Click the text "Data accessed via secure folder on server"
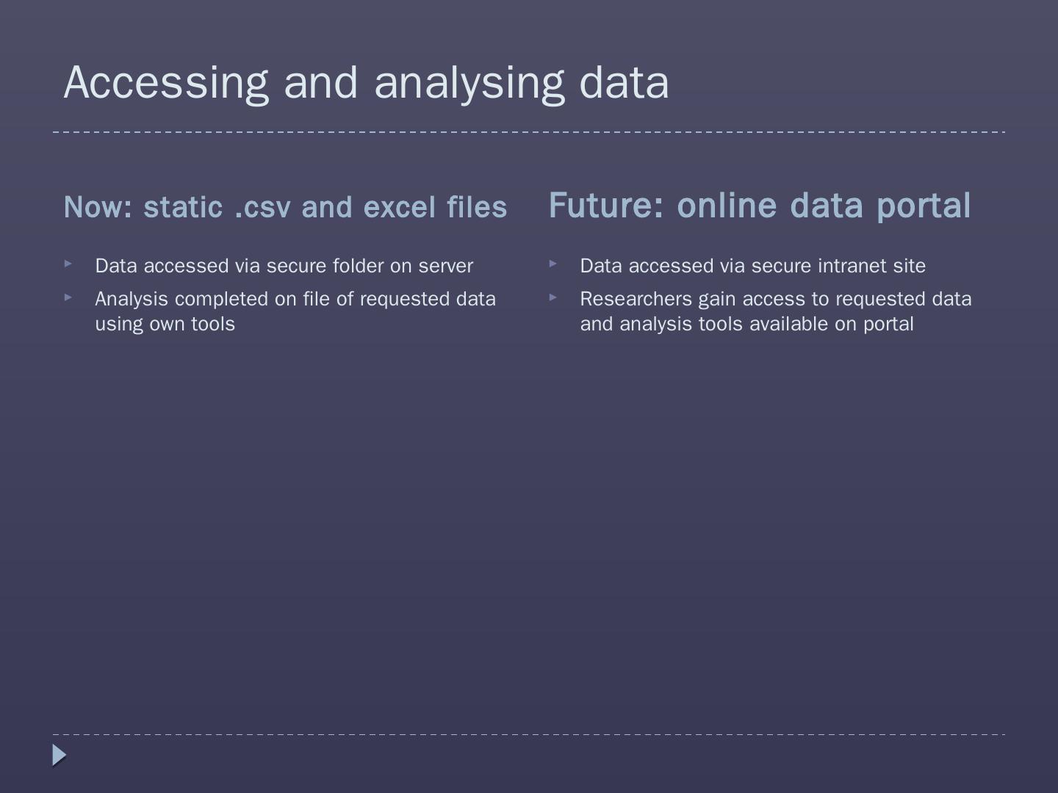The image size is (1058, 793). coord(284,266)
